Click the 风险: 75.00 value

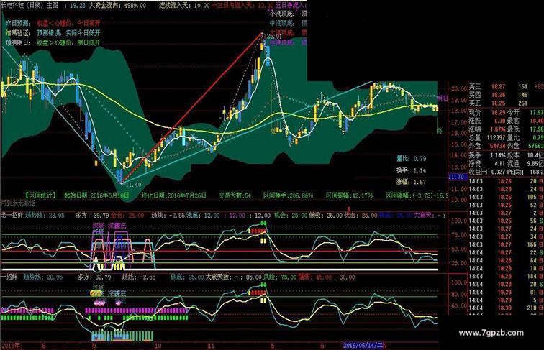click(280, 277)
